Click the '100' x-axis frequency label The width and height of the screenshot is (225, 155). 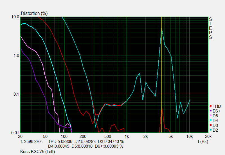(x=64, y=136)
